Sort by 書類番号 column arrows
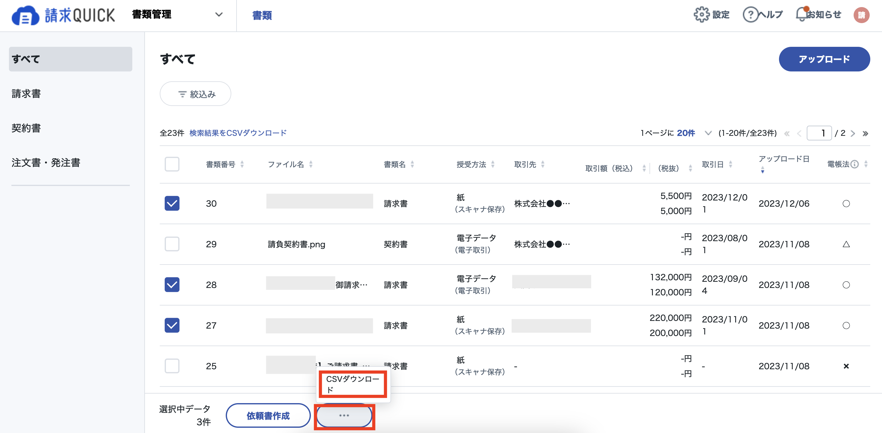Screen dimensions: 882x433 (242, 164)
